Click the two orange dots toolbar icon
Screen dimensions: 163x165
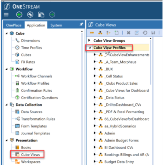point(92,33)
